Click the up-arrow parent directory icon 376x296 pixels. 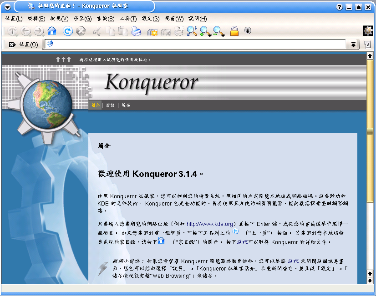tap(13, 31)
